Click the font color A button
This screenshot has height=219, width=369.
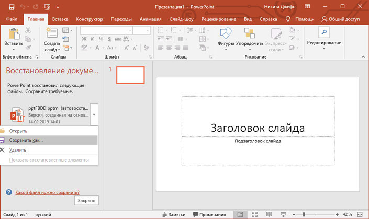pos(97,48)
